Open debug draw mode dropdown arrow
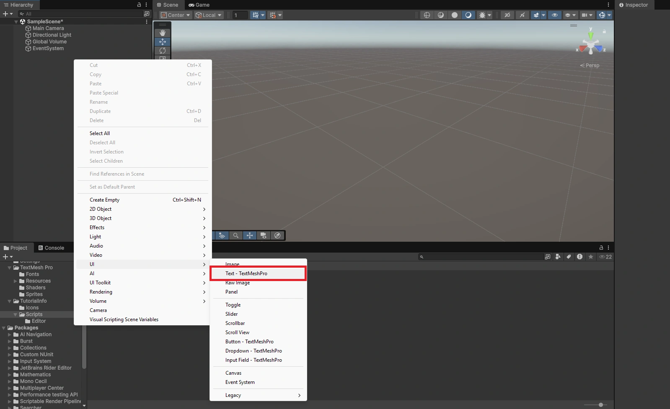The image size is (670, 409). (489, 15)
